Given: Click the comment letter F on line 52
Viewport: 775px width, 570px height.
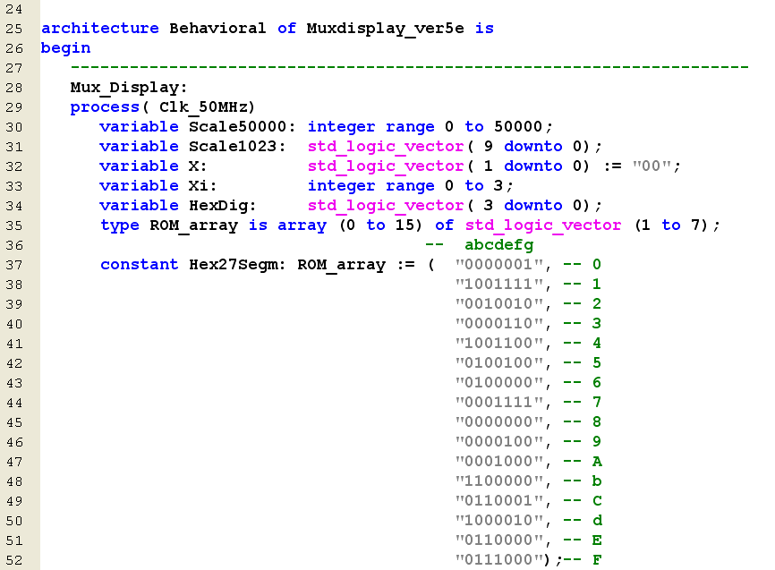Looking at the screenshot, I should (597, 561).
